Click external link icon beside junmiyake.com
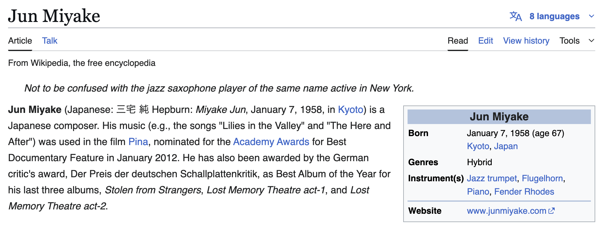607x232 pixels. 552,211
